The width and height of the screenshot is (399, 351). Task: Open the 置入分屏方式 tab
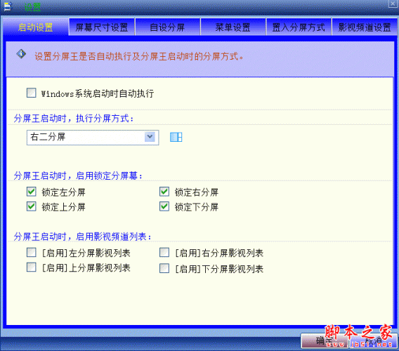(299, 27)
